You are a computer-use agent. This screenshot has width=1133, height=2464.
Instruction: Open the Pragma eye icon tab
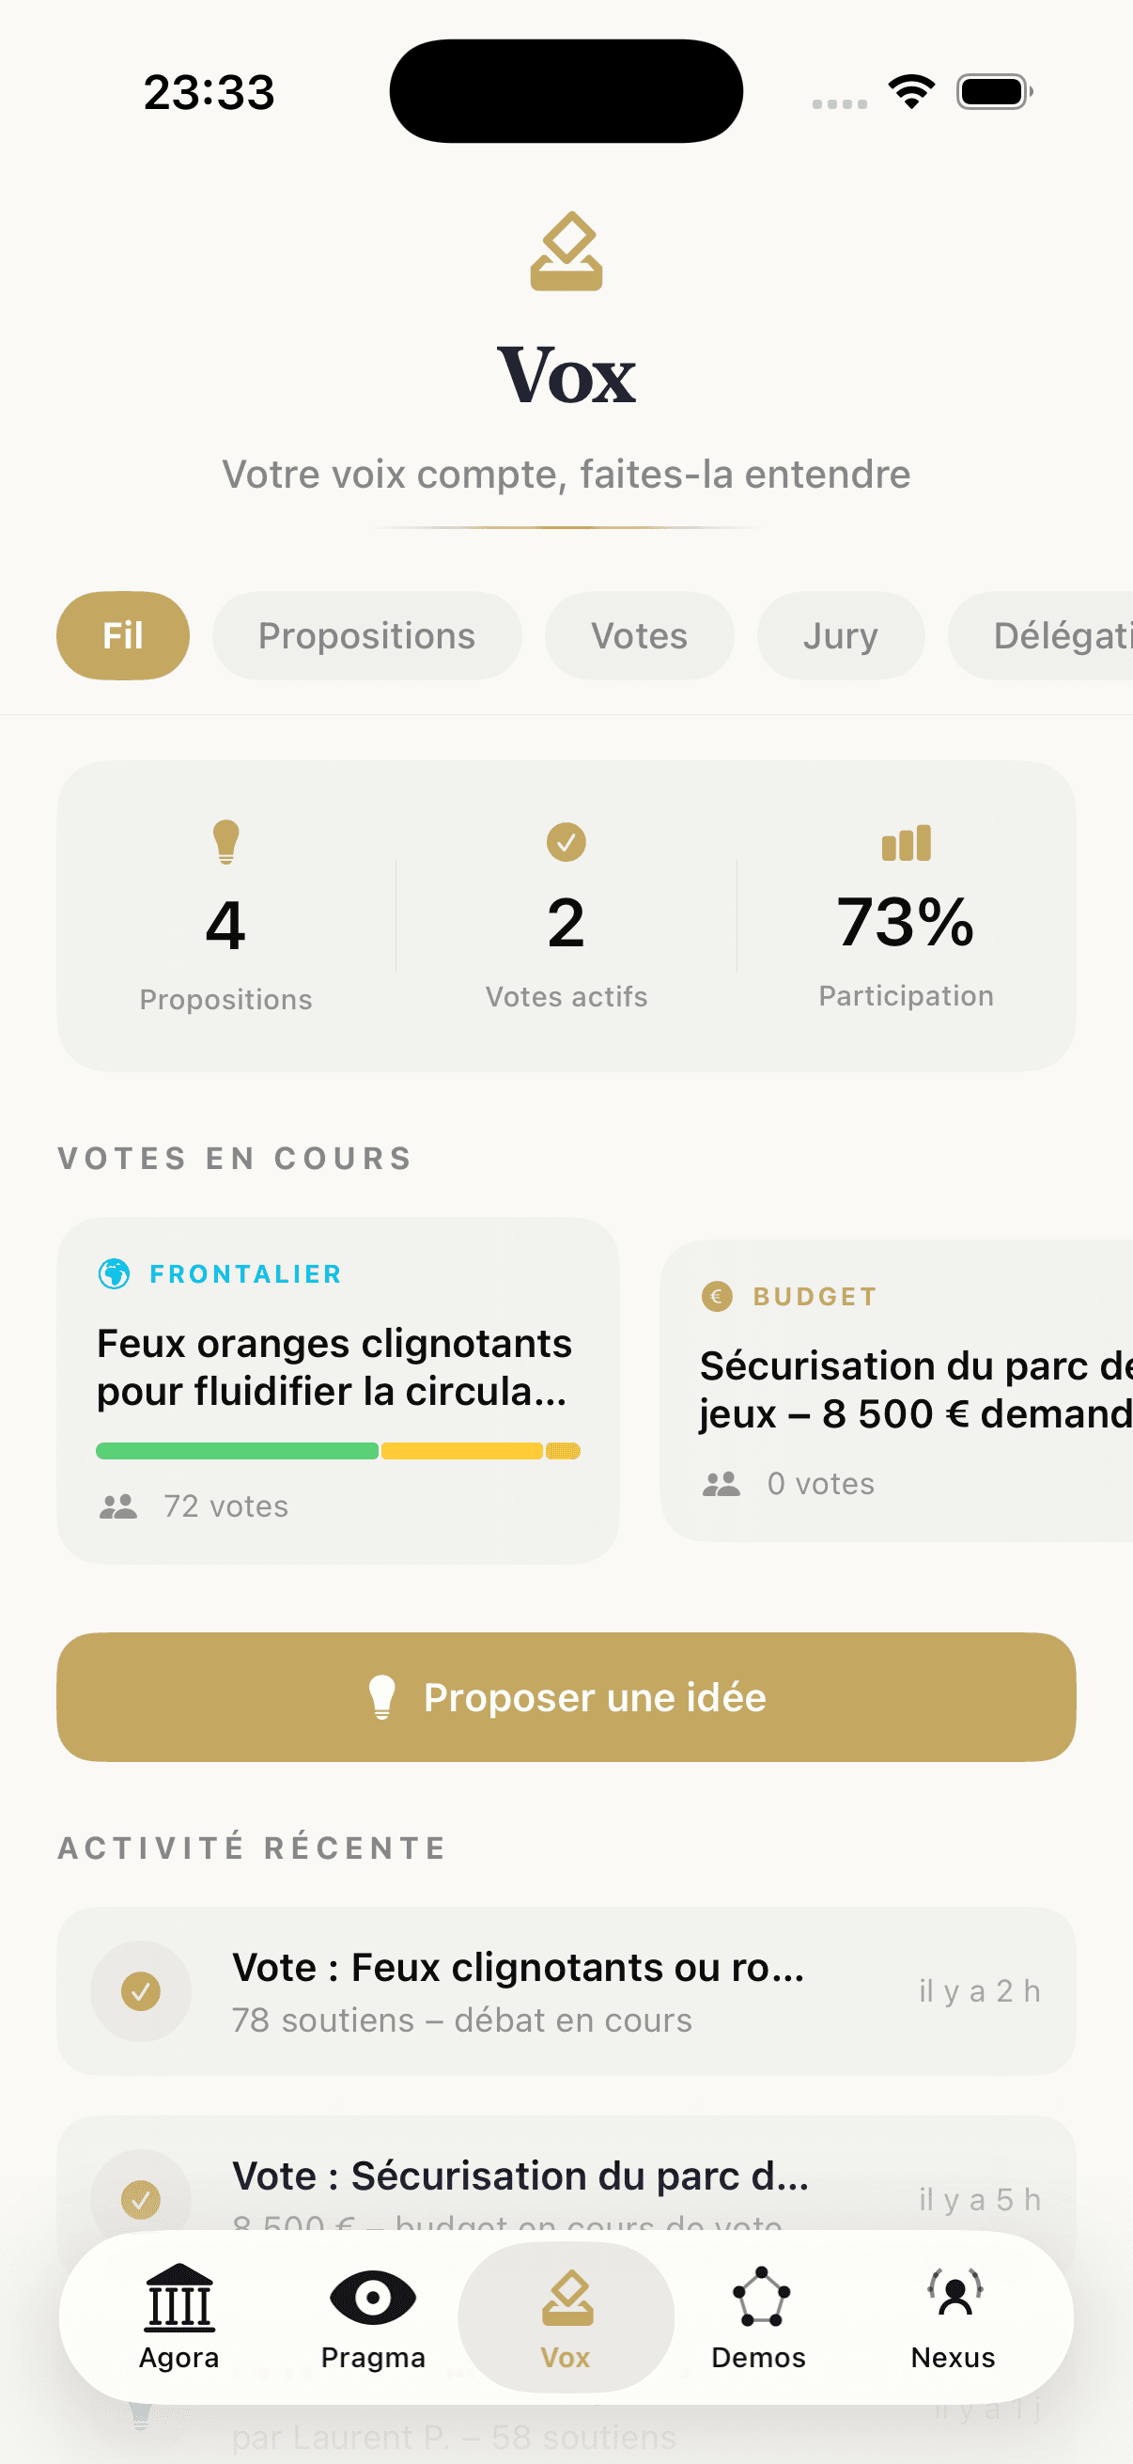click(373, 2316)
